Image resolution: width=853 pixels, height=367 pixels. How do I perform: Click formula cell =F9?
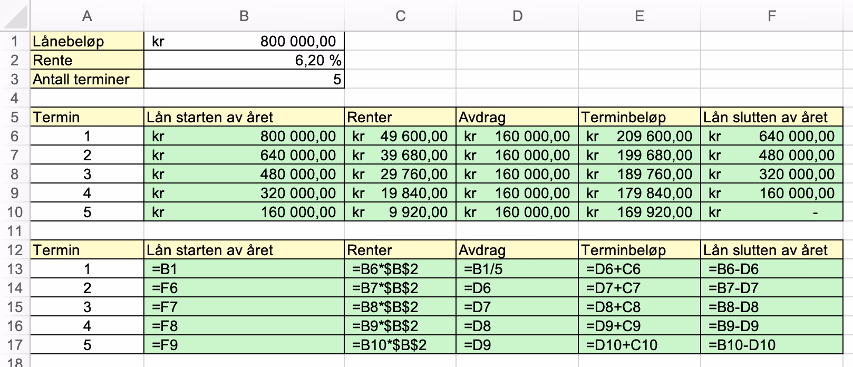244,345
